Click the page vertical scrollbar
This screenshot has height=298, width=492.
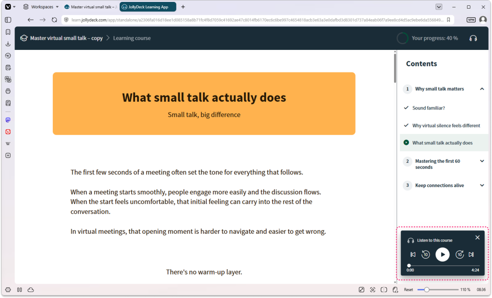(x=395, y=68)
